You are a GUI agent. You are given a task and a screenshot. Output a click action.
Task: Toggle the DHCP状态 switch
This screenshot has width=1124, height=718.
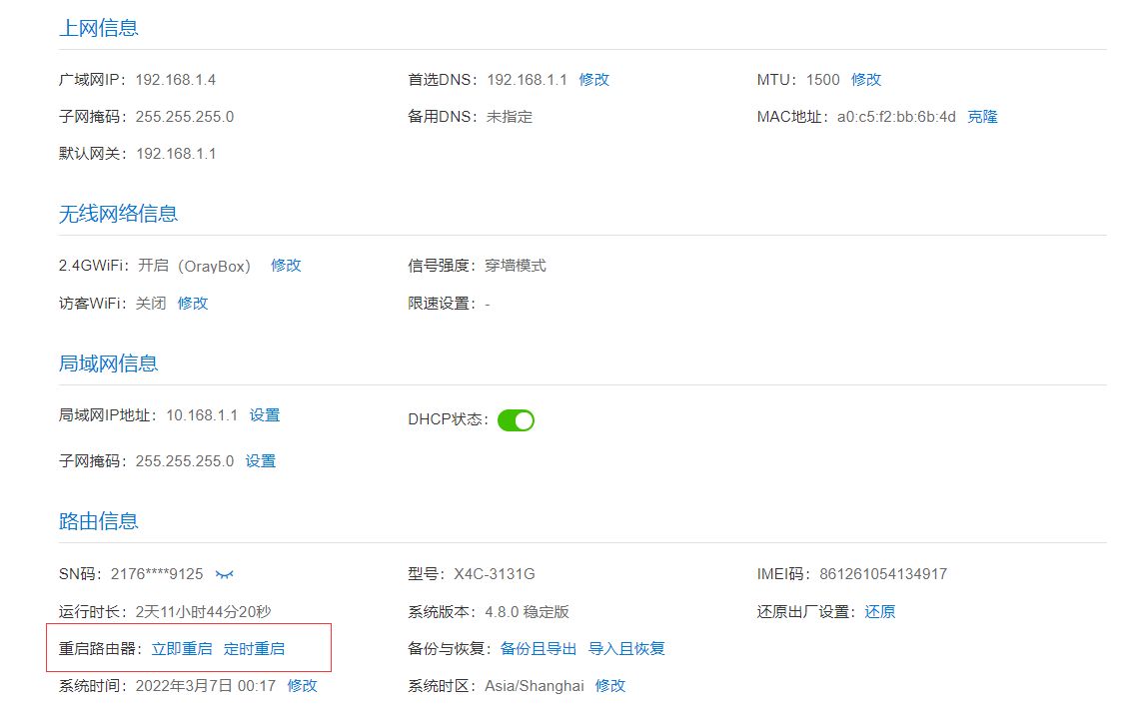(x=516, y=420)
